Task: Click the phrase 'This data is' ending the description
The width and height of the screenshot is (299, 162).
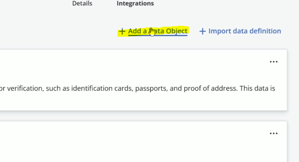Action: (257, 88)
